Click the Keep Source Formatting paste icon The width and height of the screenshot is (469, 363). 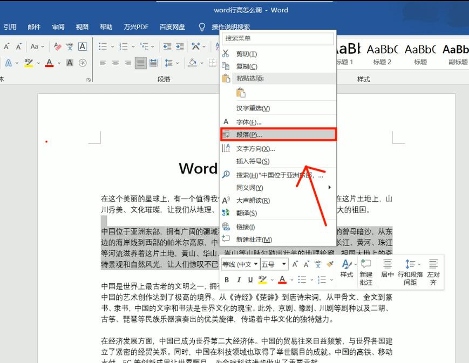coord(241,93)
